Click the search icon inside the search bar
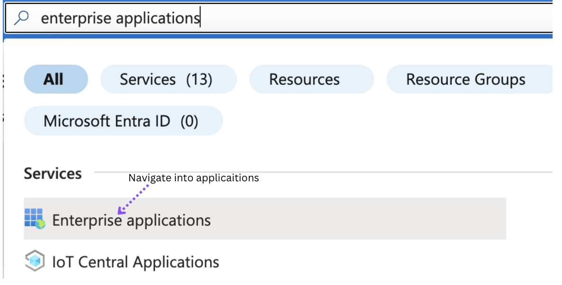The height and width of the screenshot is (285, 562). 22,17
